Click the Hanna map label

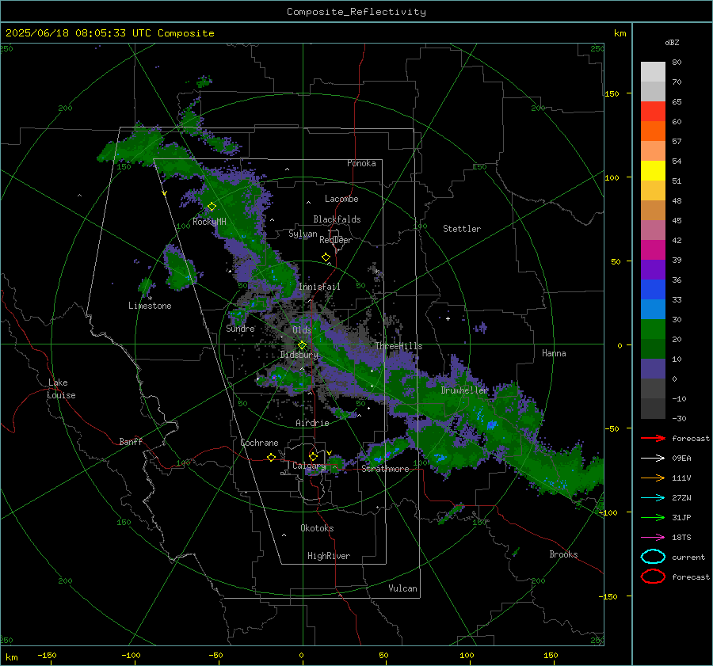(x=554, y=353)
